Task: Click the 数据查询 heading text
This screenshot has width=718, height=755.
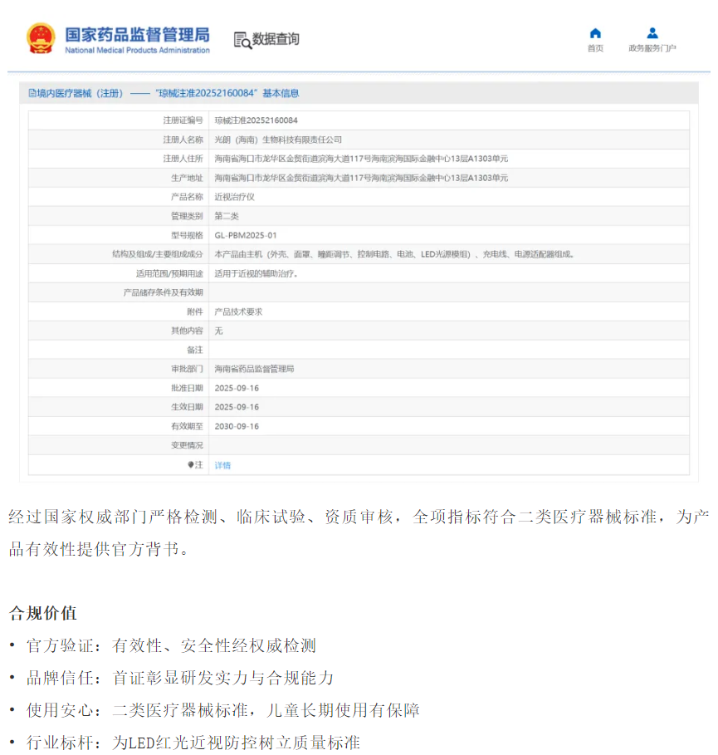Action: coord(276,39)
